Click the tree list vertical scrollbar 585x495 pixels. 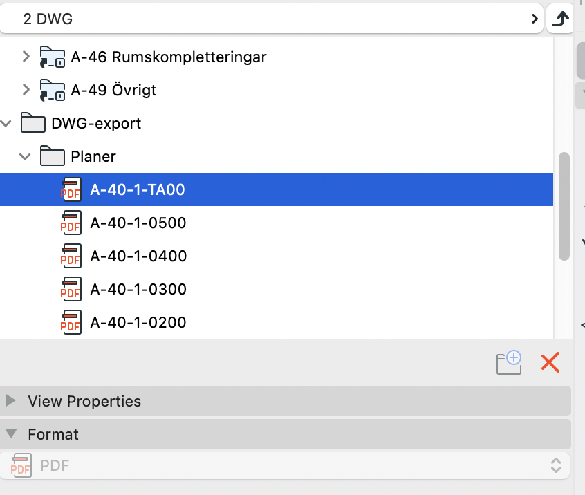564,206
